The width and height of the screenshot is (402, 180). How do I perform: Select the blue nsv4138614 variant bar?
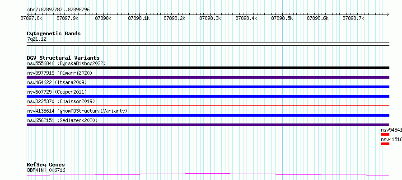point(208,115)
